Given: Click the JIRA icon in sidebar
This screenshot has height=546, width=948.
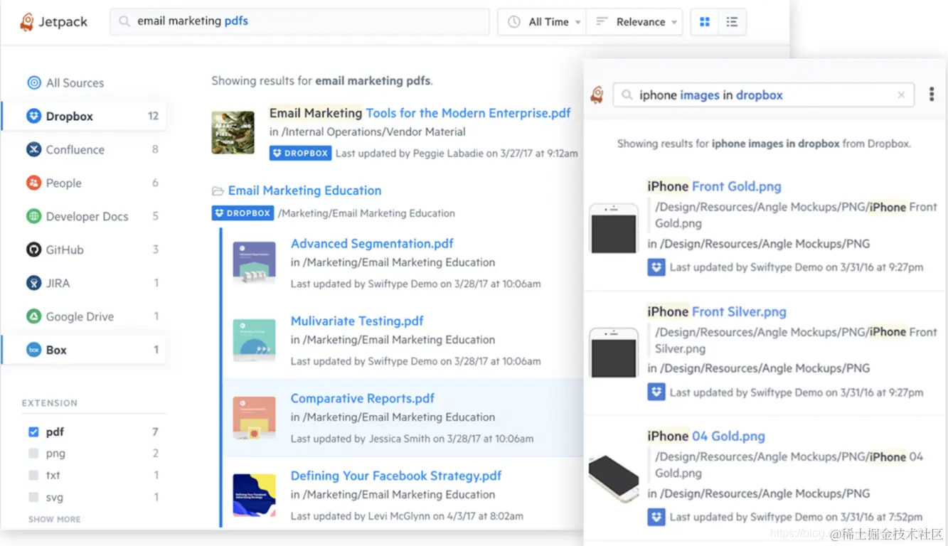Looking at the screenshot, I should pos(33,283).
